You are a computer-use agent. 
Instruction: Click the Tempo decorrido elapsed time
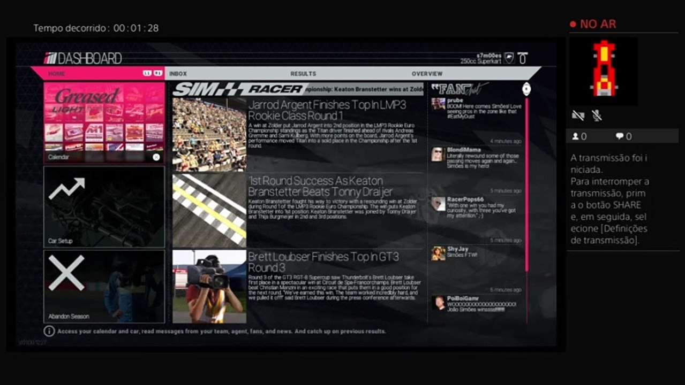click(x=96, y=28)
